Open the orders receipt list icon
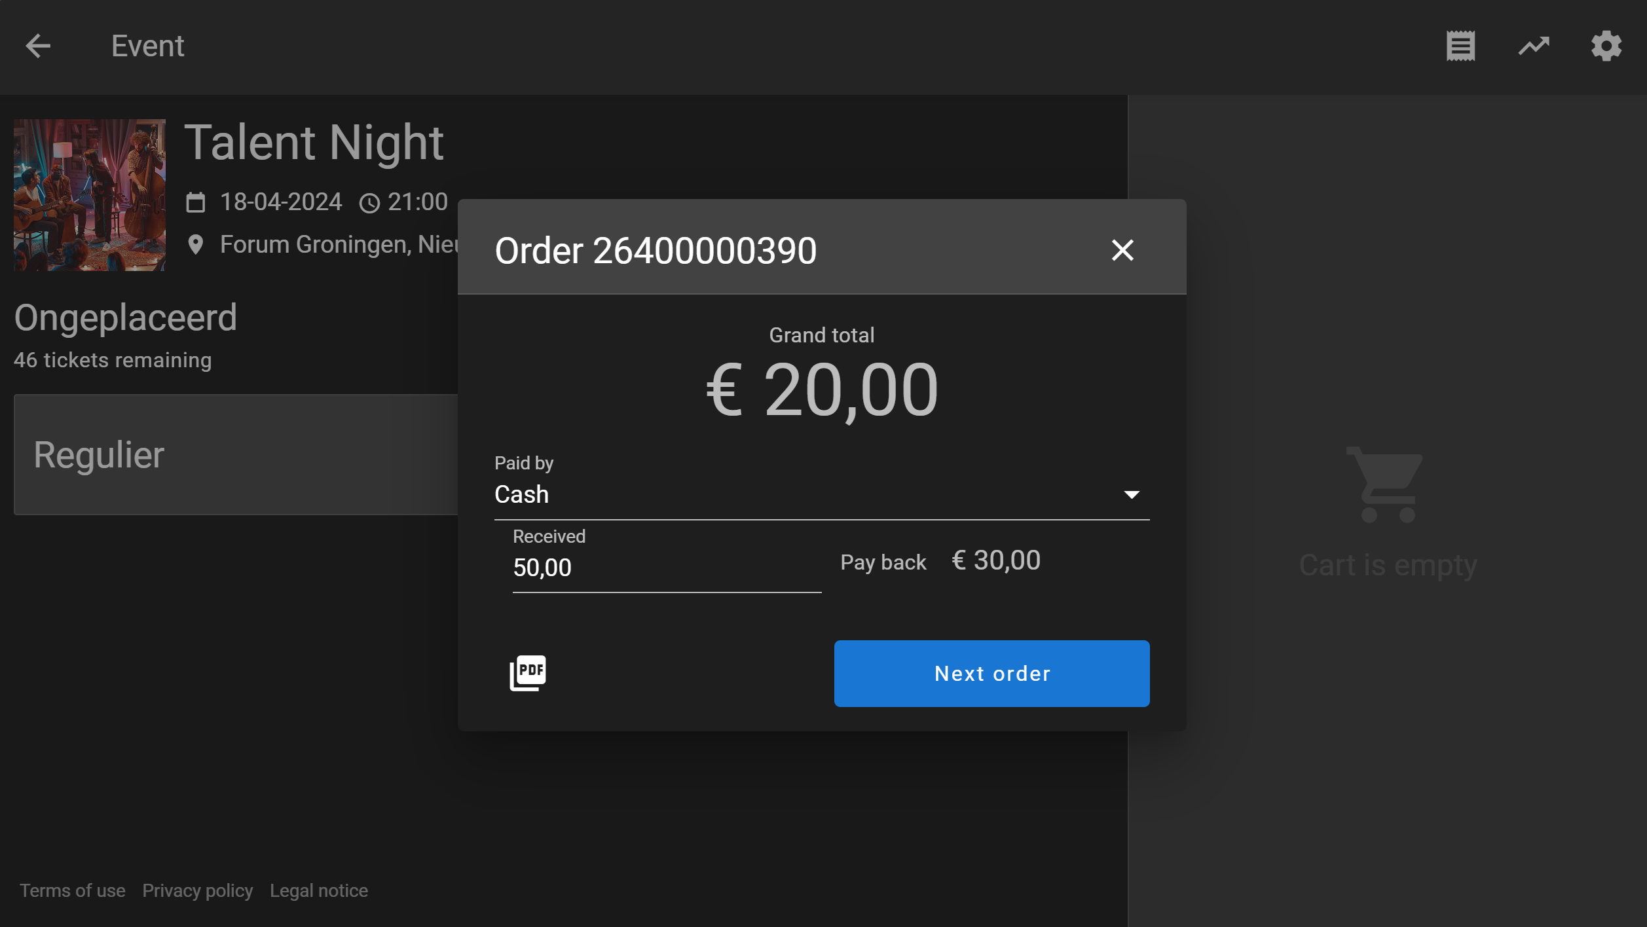 click(x=1460, y=46)
